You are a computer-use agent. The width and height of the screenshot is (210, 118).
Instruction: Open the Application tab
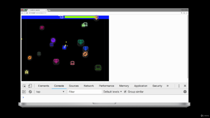(x=141, y=86)
